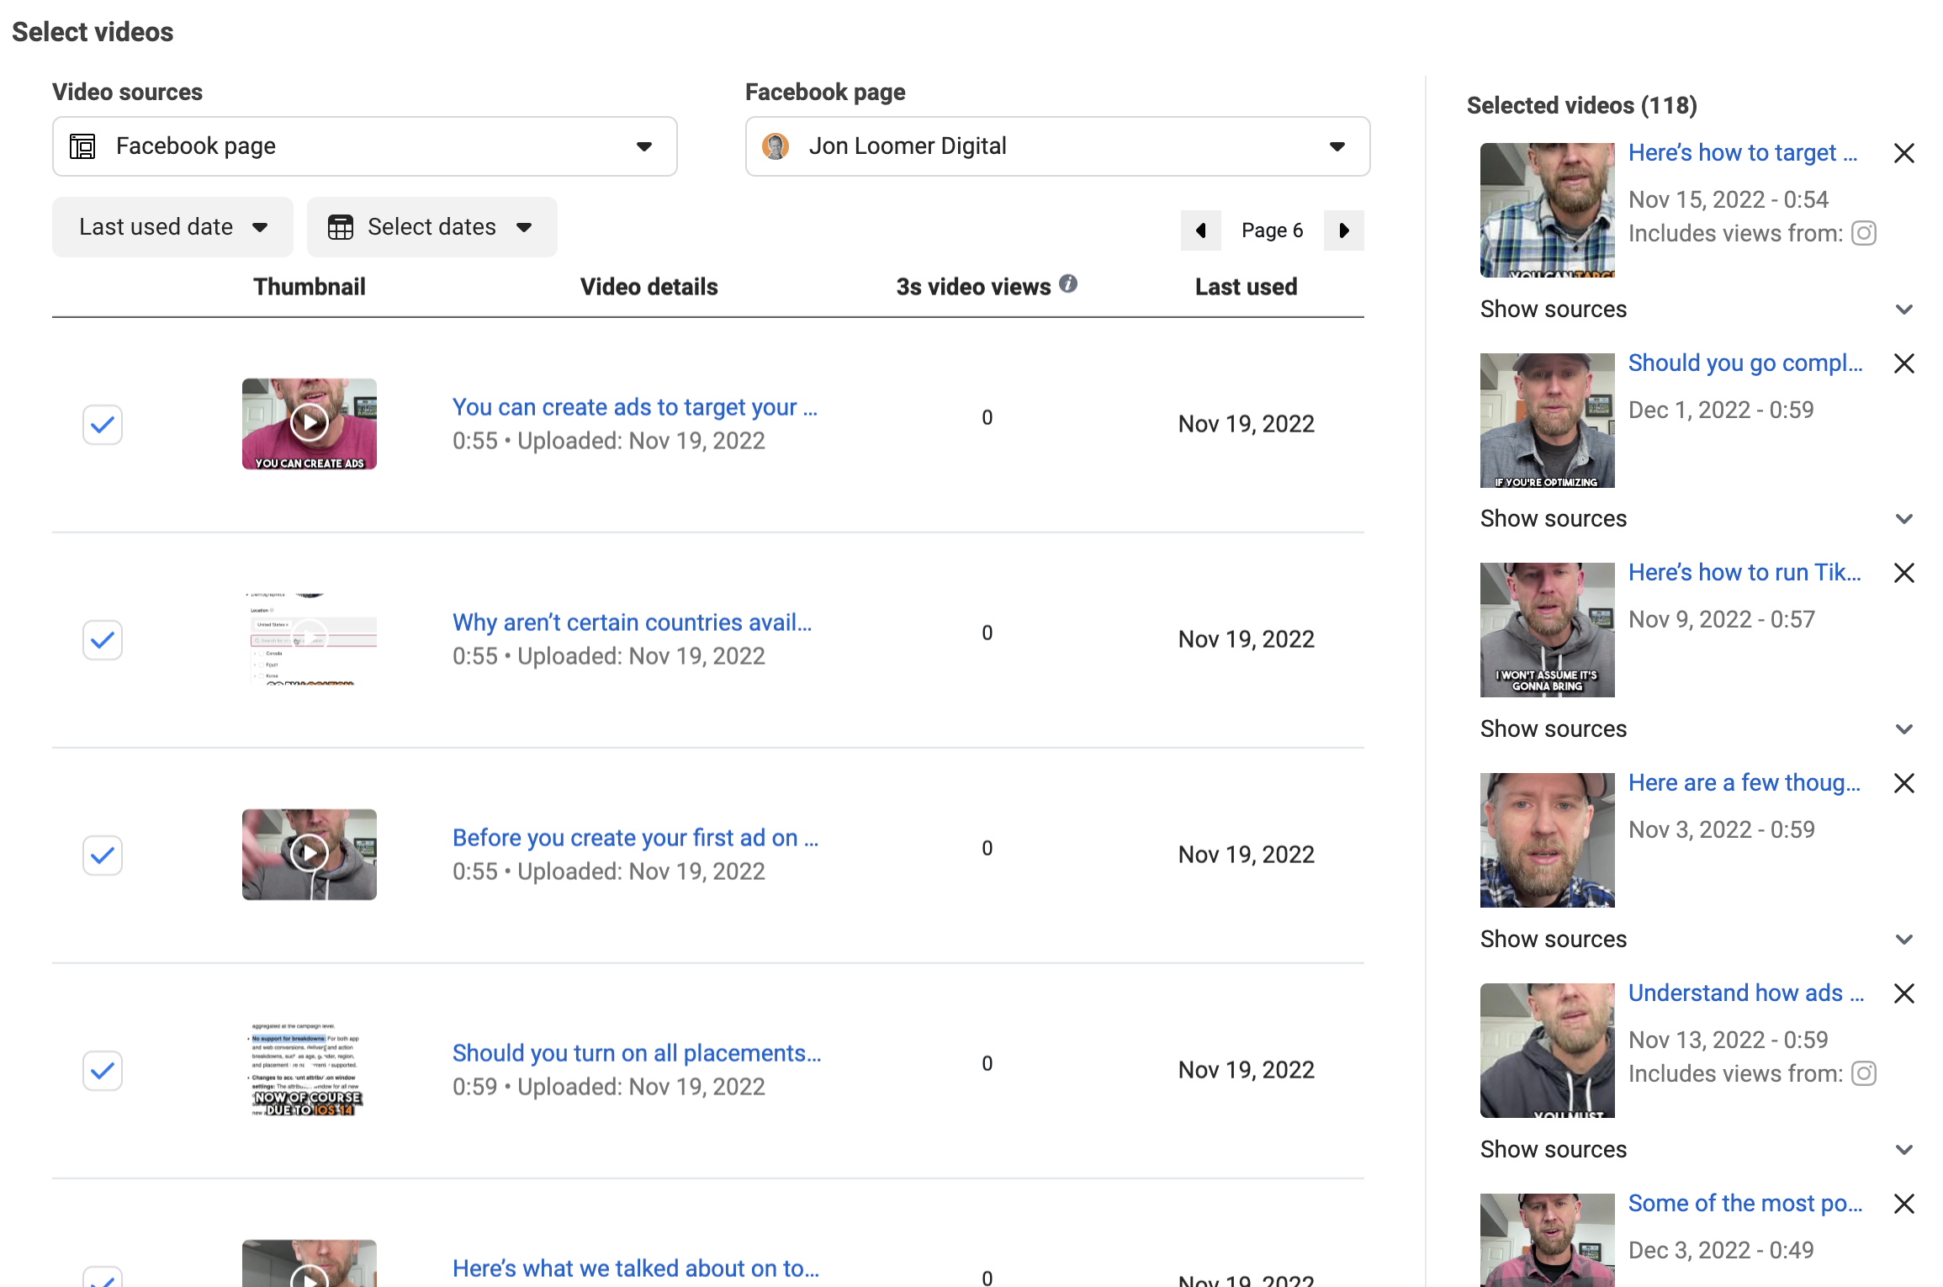1943x1287 pixels.
Task: Remove 'Here are a few thoug...' selected video
Action: [1904, 783]
